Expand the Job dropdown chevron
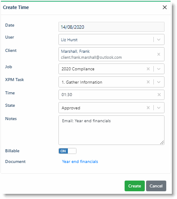Image resolution: width=177 pixels, height=199 pixels. (x=159, y=69)
